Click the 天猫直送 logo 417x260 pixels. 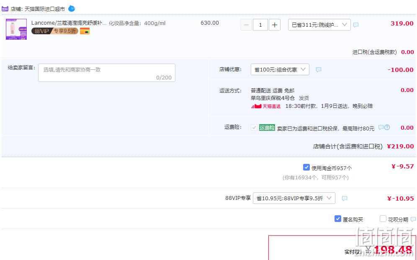[x=266, y=106]
